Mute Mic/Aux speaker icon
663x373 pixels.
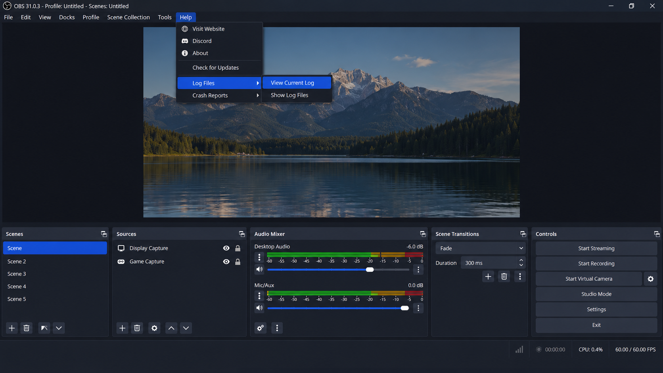click(x=259, y=308)
